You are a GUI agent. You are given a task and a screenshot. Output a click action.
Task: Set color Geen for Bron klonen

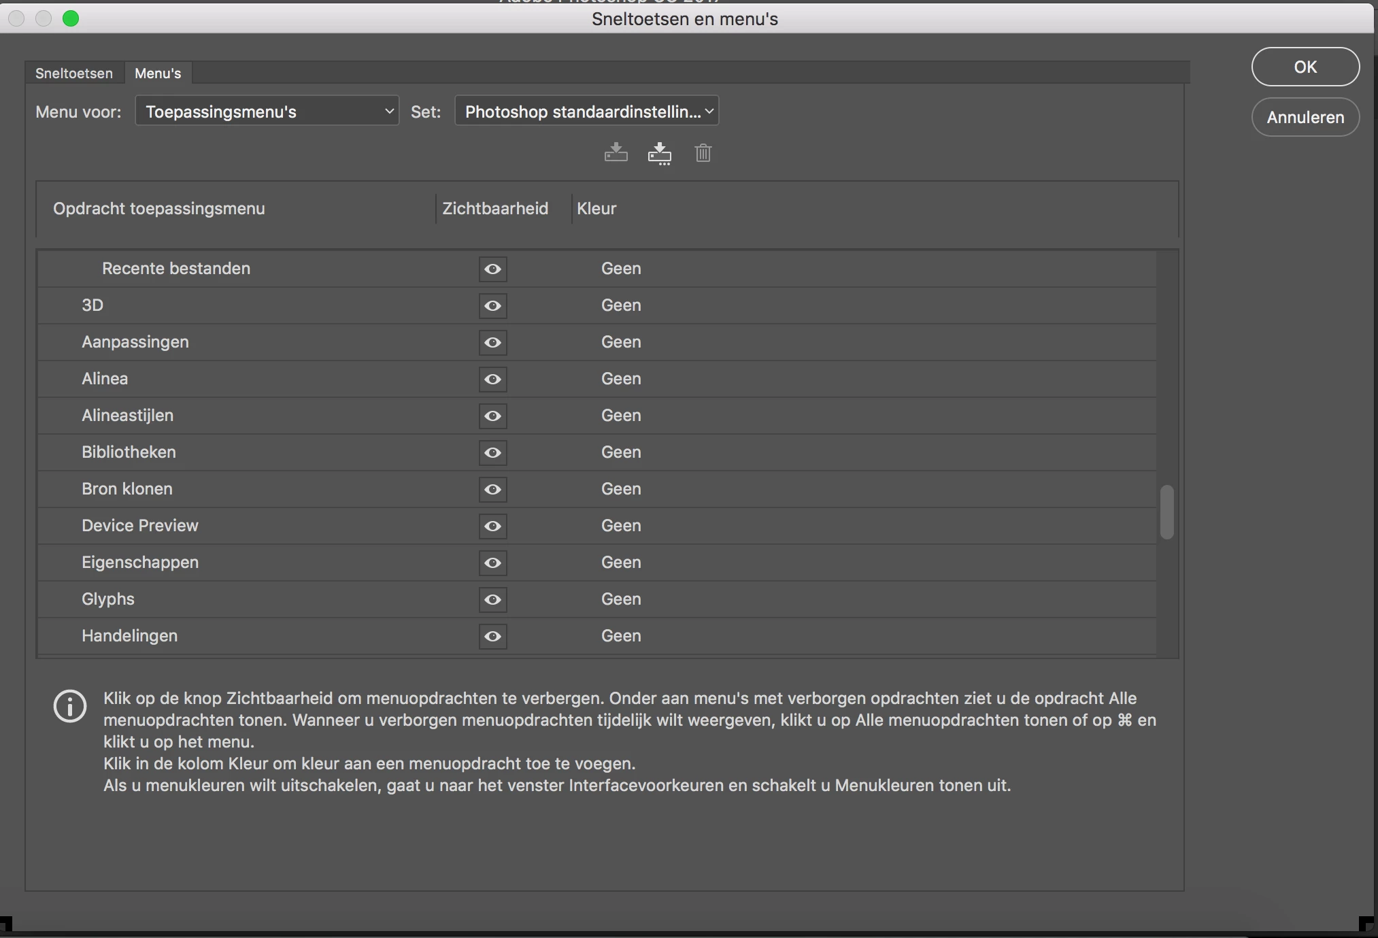pos(621,489)
